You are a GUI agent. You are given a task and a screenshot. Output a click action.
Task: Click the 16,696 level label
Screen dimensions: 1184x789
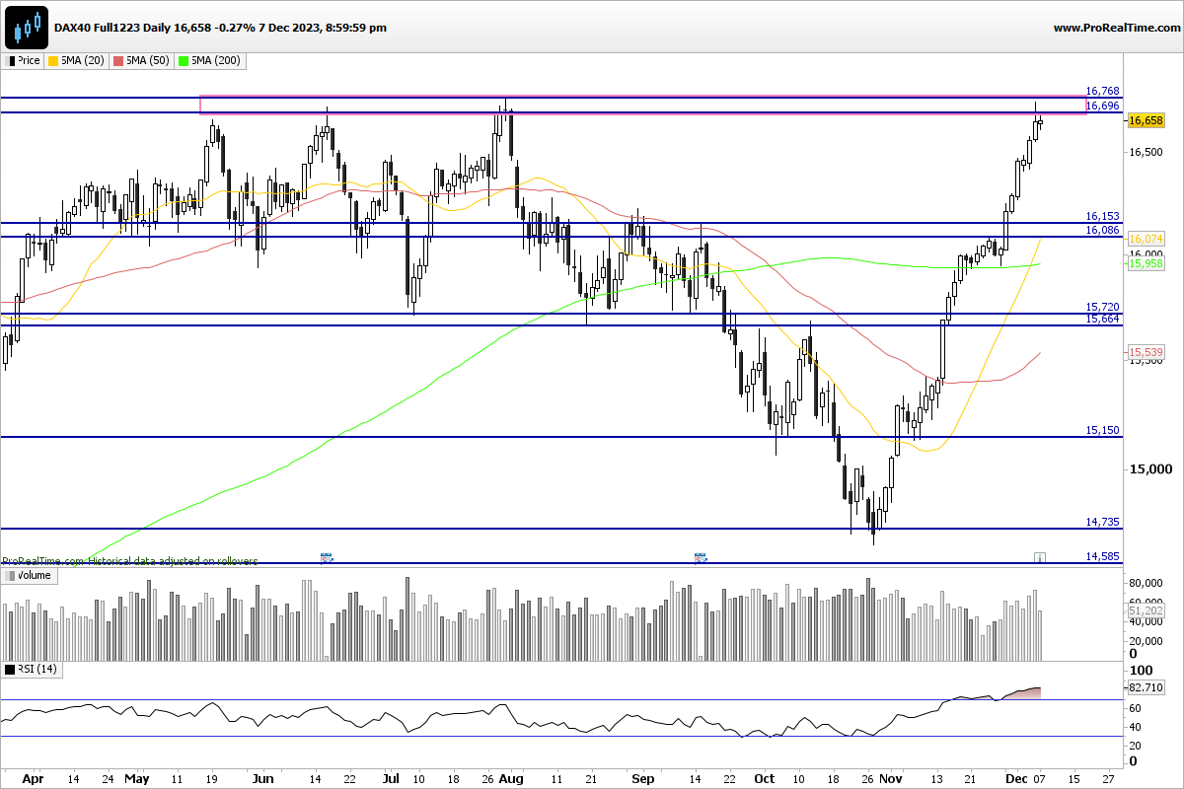pos(1102,106)
